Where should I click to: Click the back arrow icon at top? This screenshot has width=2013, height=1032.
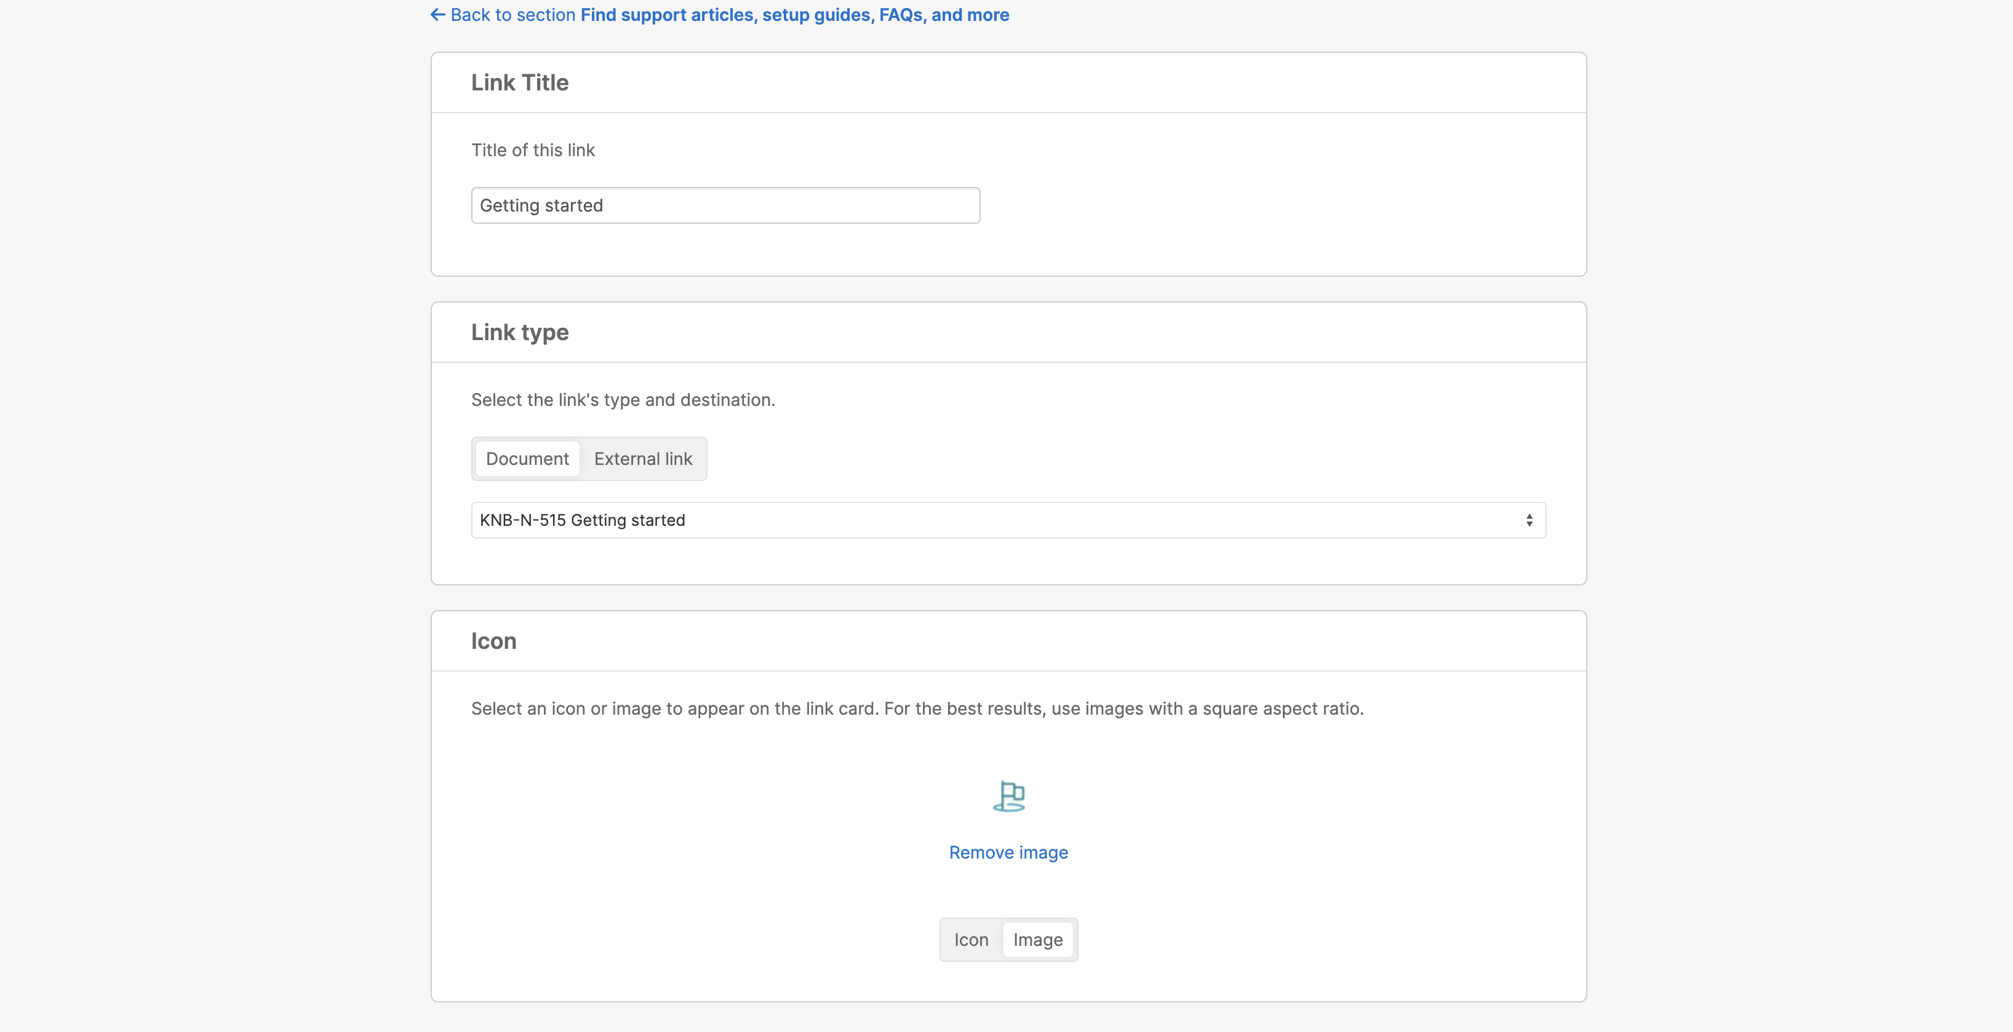[x=437, y=15]
